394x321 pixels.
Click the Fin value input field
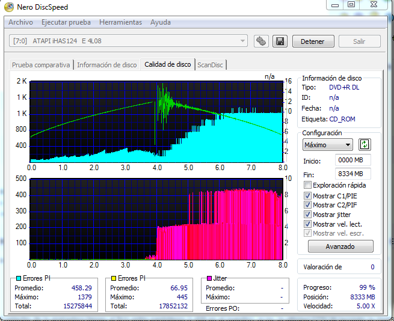[352, 174]
